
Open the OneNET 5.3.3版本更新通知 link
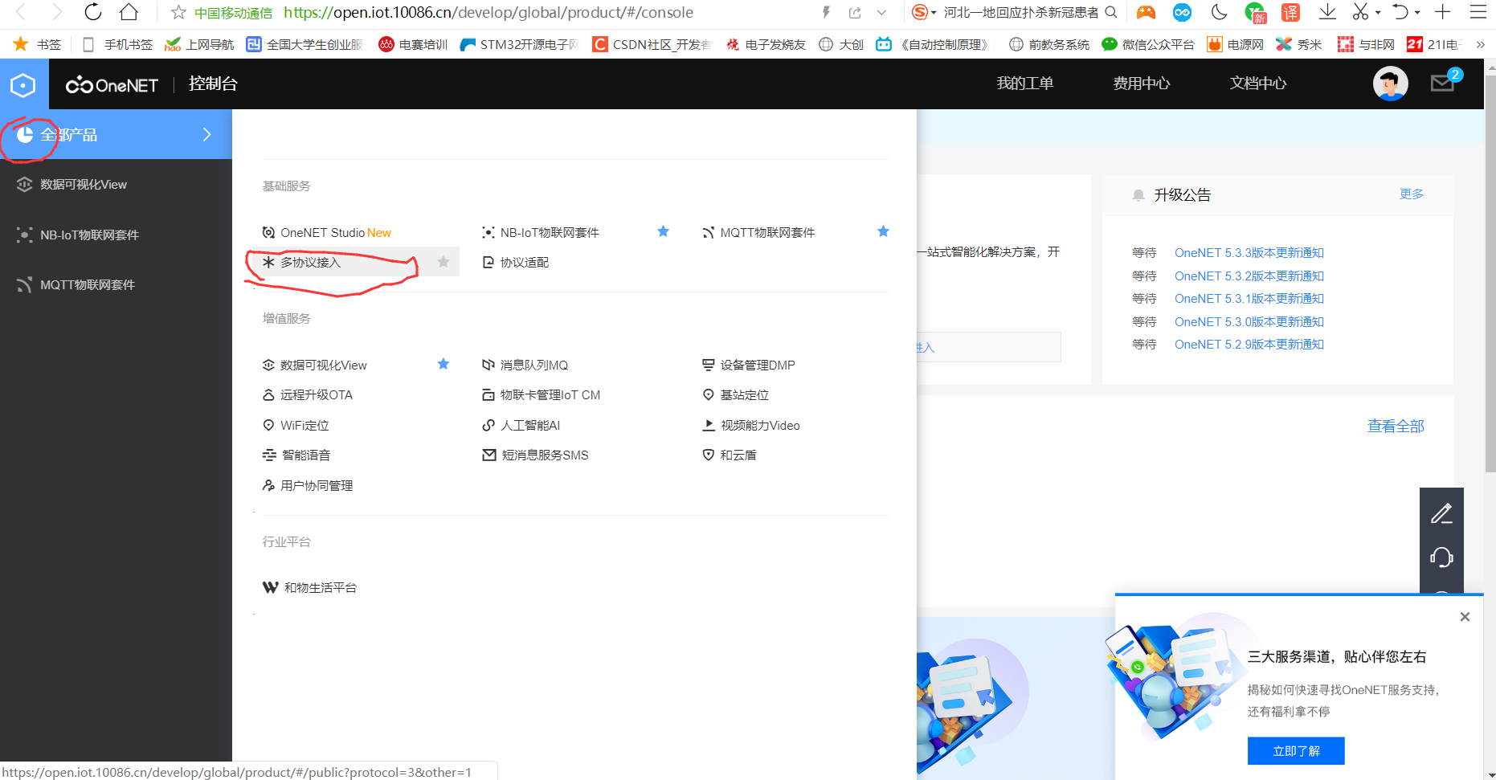tap(1249, 252)
